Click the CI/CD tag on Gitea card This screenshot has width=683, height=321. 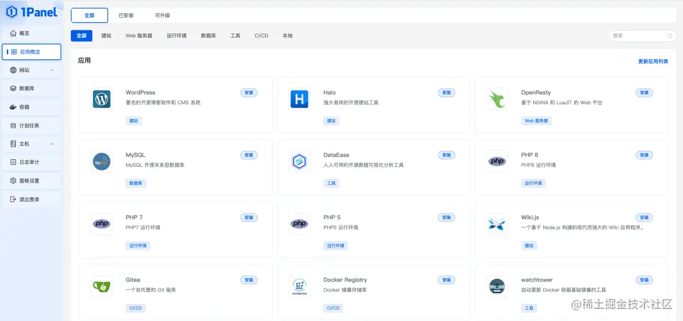click(x=135, y=308)
